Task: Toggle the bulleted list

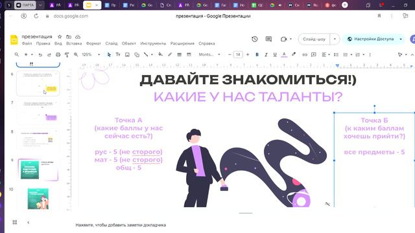Action: (346, 54)
